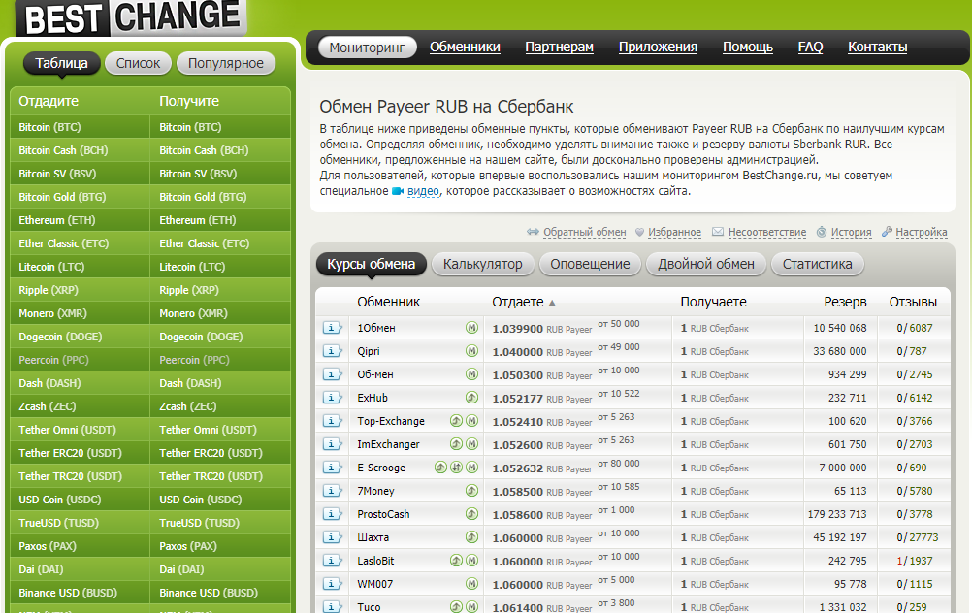This screenshot has height=613, width=972.
Task: Click the M badge icon next to Об-мен
Action: [471, 374]
